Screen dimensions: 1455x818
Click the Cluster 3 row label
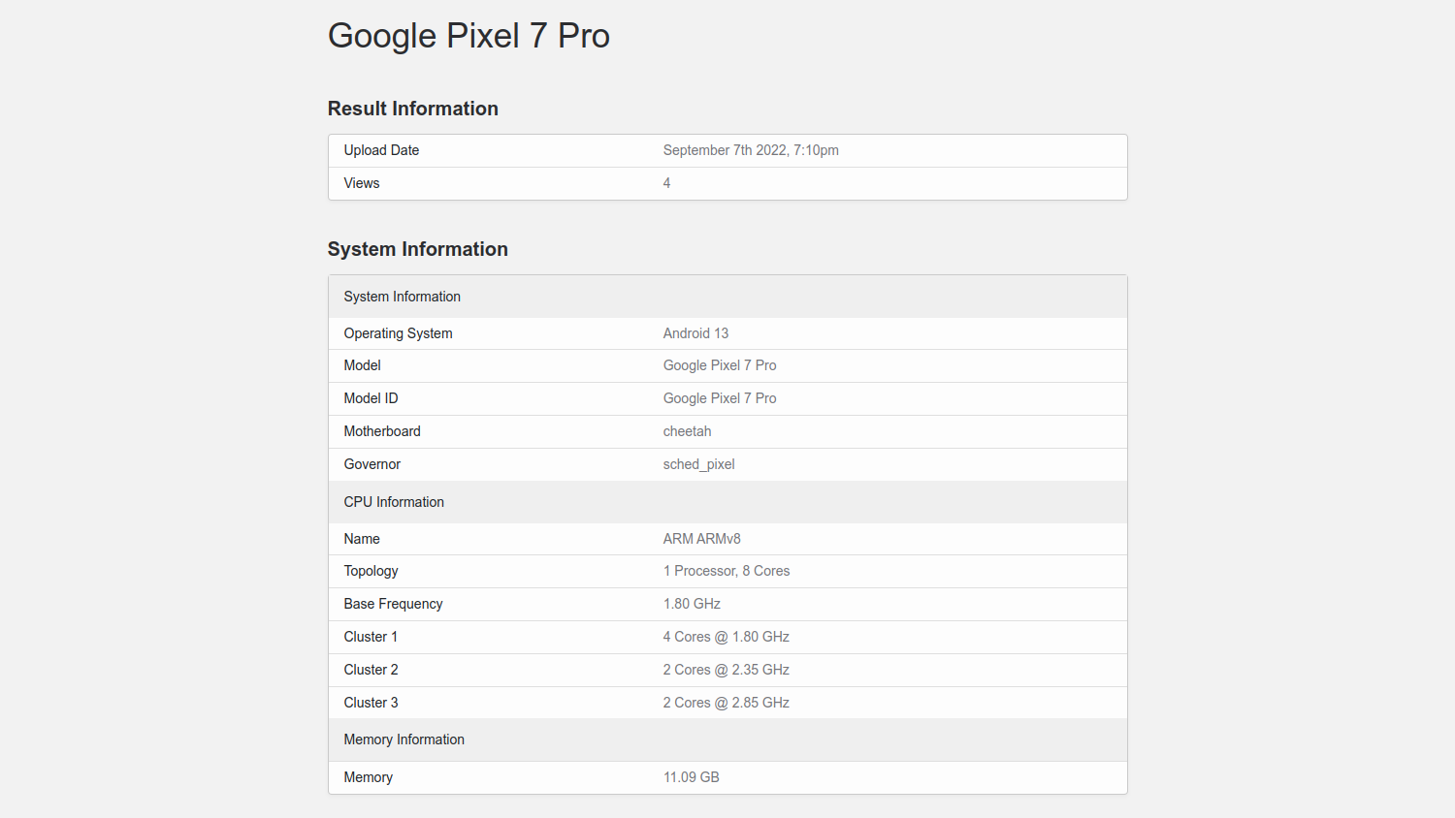371,703
